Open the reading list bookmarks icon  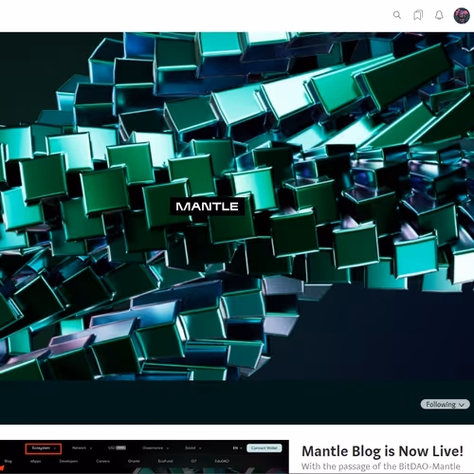[418, 15]
